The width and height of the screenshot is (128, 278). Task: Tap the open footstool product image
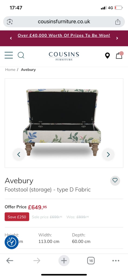click(x=62, y=122)
